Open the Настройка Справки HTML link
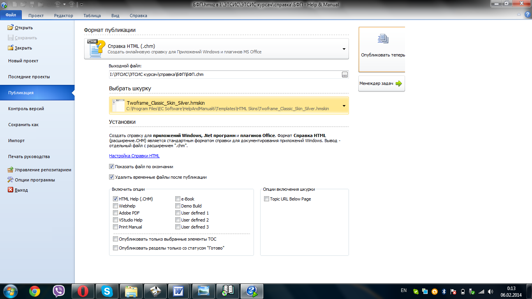This screenshot has width=532, height=299. click(x=134, y=156)
